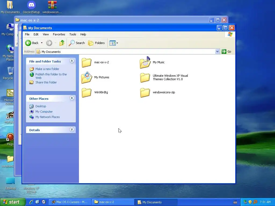Select the My Documents desktop icon
Screen dimensions: 275x206
10,7
